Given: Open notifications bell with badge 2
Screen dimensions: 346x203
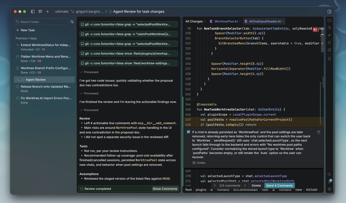Looking at the screenshot, I should (x=329, y=182).
